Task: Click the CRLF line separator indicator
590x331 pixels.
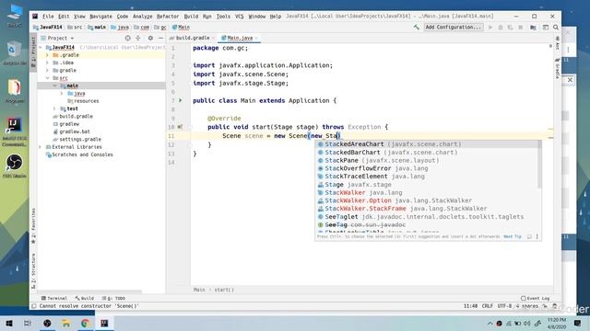Action: point(488,306)
